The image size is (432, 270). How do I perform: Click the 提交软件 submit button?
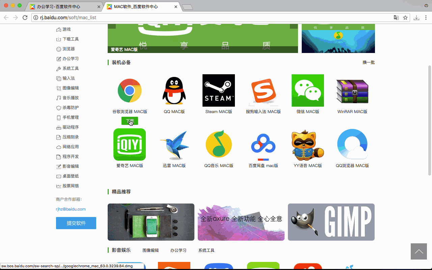[x=76, y=223]
